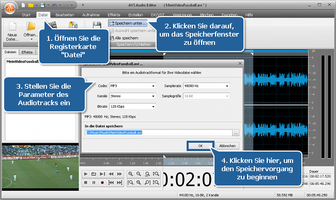Click the loop playback button
336x200 pixels.
94,174
